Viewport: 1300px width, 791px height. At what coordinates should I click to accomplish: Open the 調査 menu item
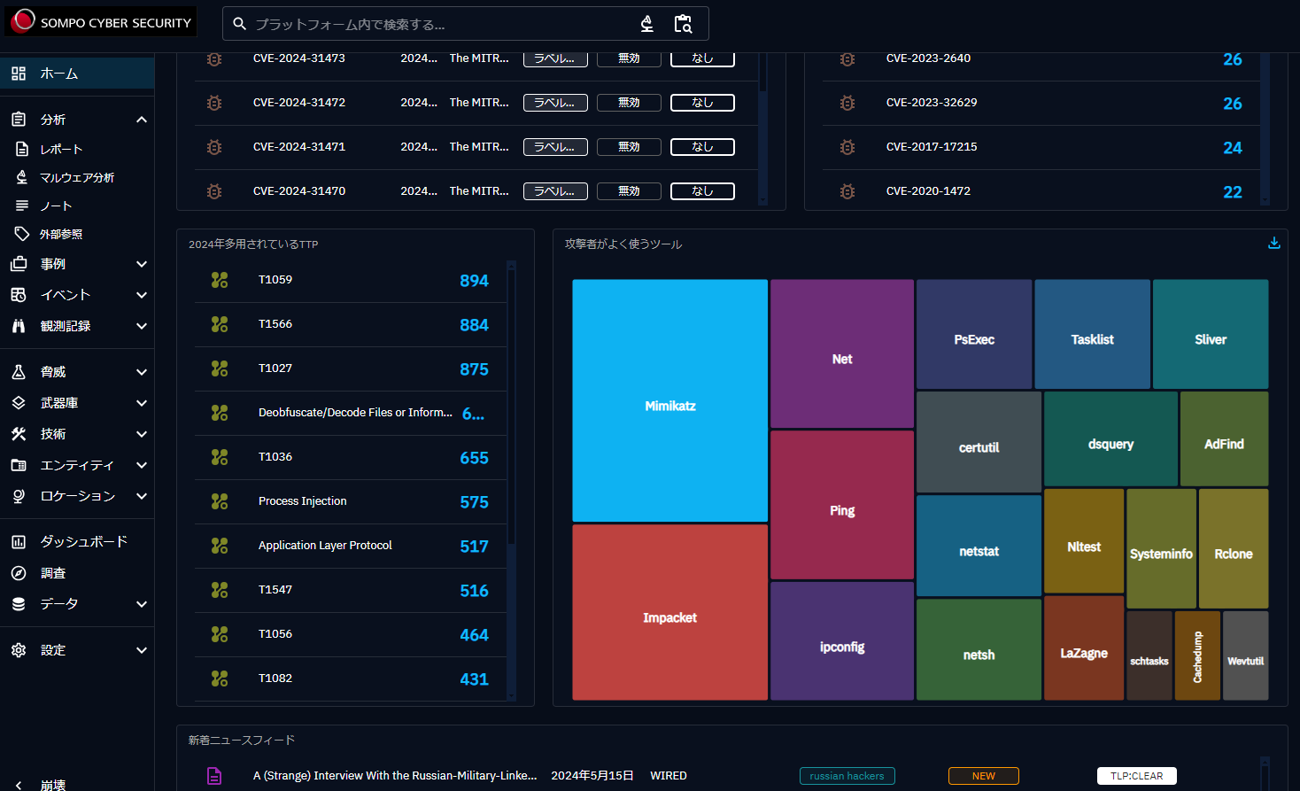77,573
